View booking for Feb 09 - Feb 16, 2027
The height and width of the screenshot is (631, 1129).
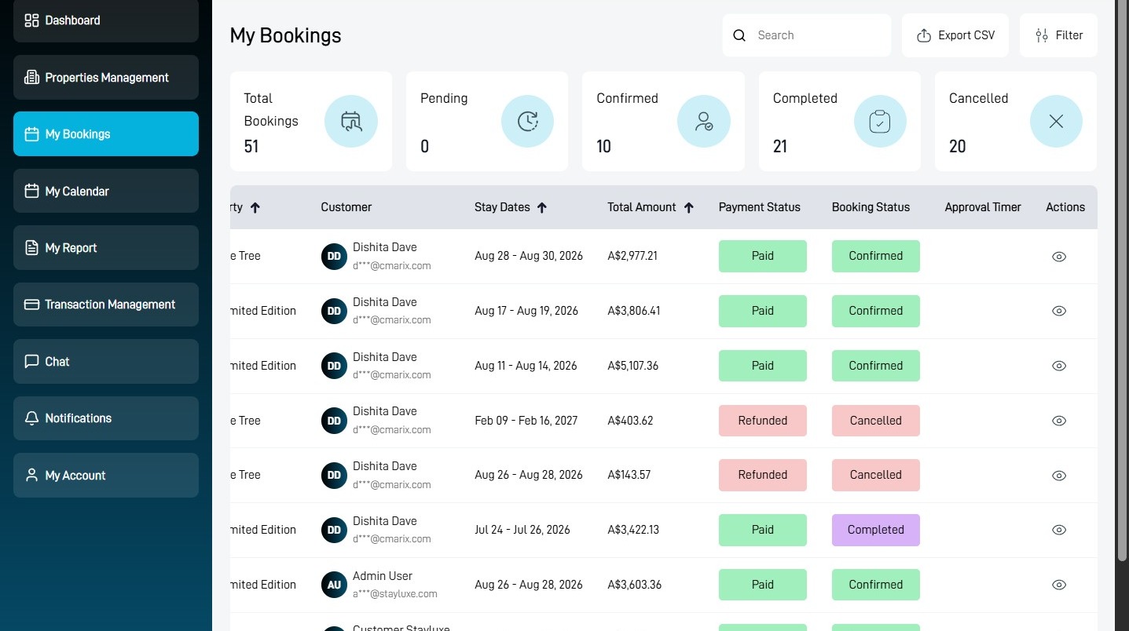[1059, 421]
